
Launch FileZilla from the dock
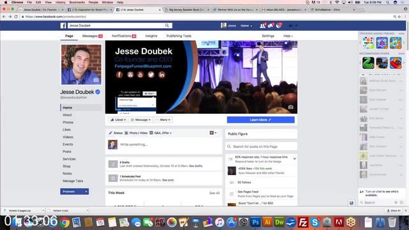(303, 222)
